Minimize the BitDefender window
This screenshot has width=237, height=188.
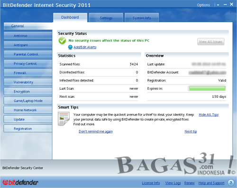tap(225, 5)
